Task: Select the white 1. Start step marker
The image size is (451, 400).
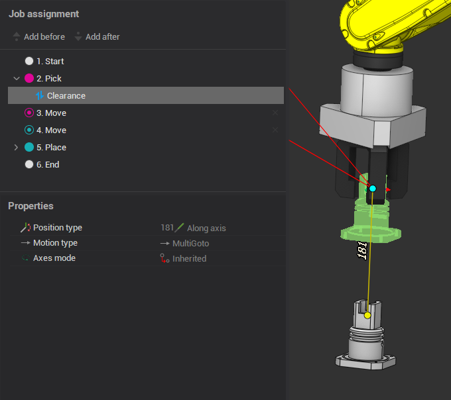Action: pos(29,62)
